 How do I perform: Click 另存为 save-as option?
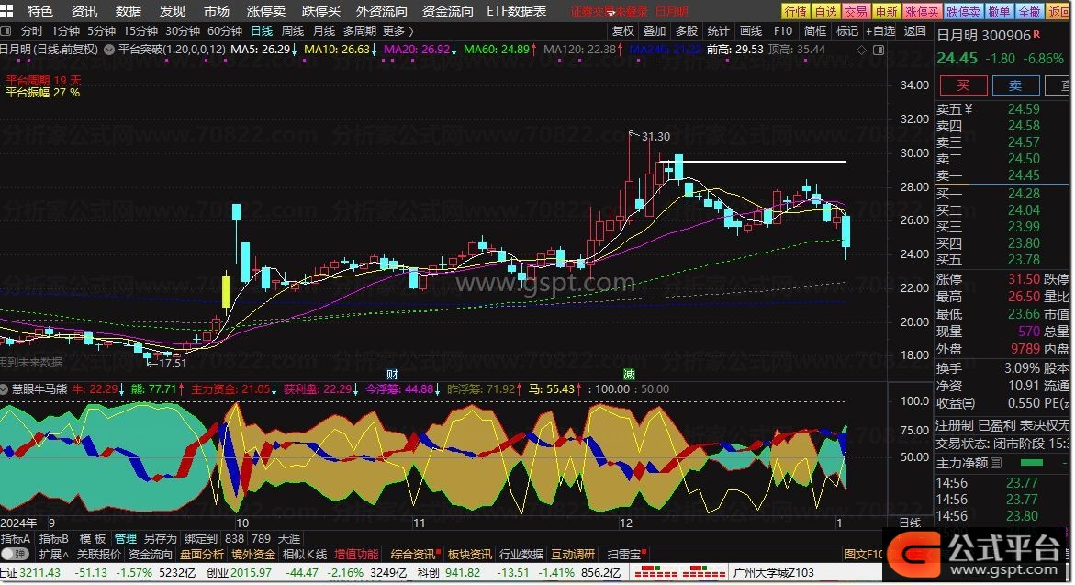click(161, 538)
